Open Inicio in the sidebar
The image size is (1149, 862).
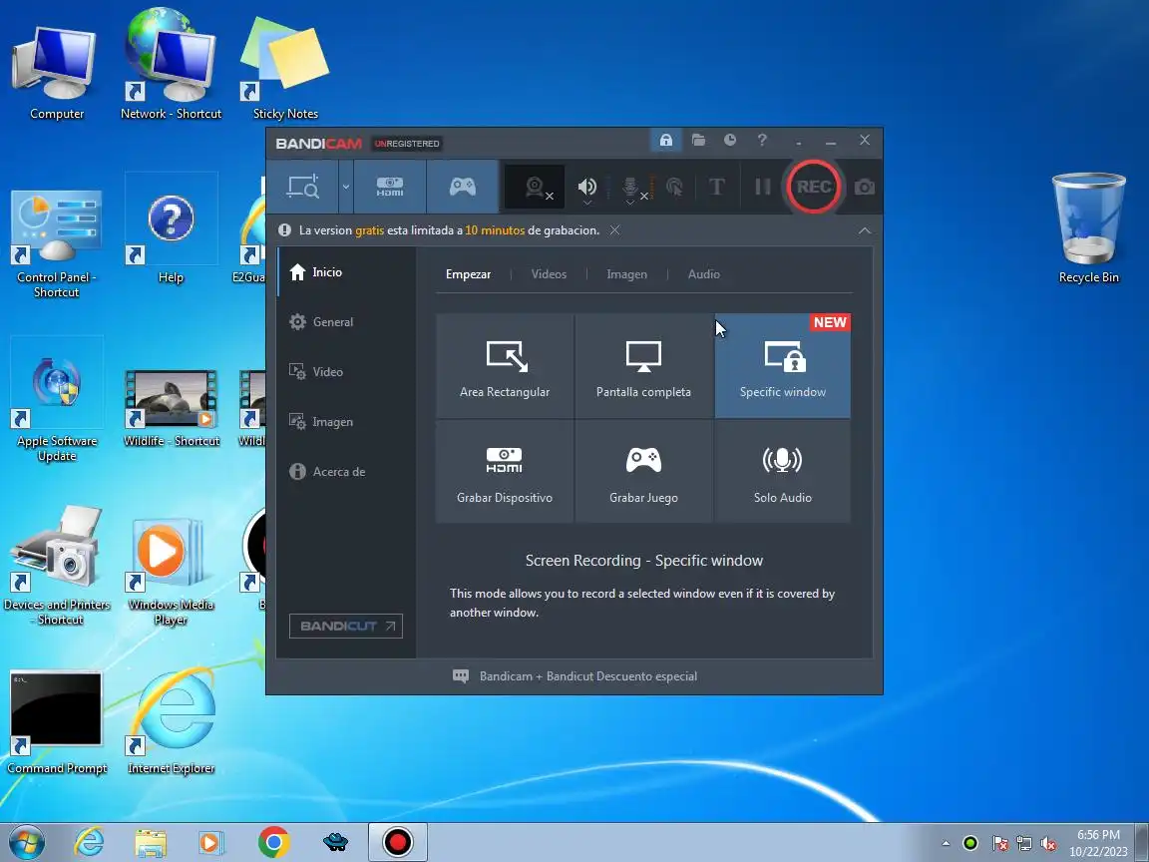[x=347, y=272]
